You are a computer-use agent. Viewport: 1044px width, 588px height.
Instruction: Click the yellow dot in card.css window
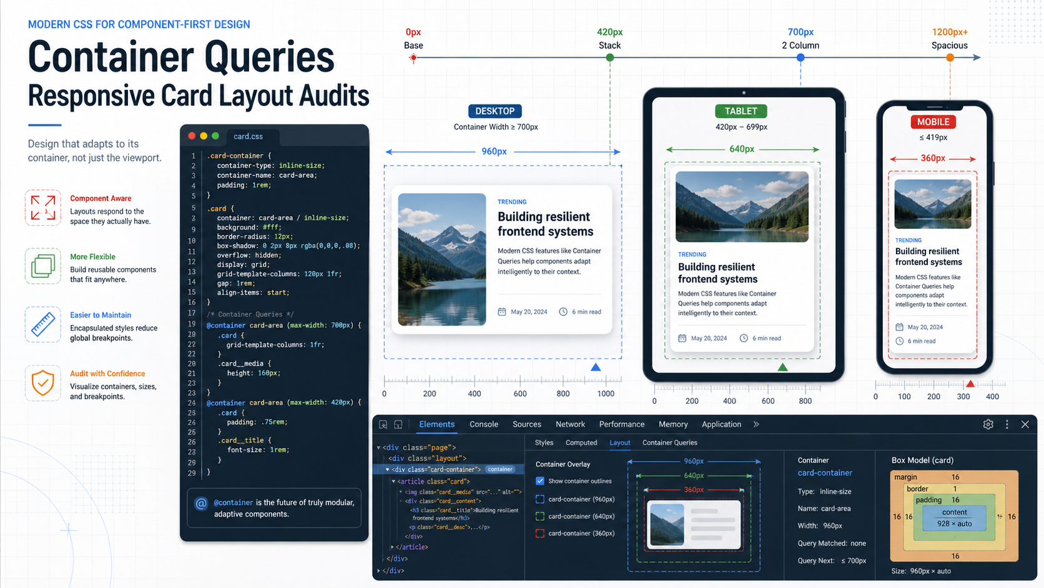click(204, 136)
